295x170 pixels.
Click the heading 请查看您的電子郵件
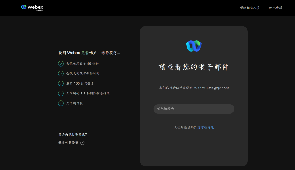click(x=193, y=67)
